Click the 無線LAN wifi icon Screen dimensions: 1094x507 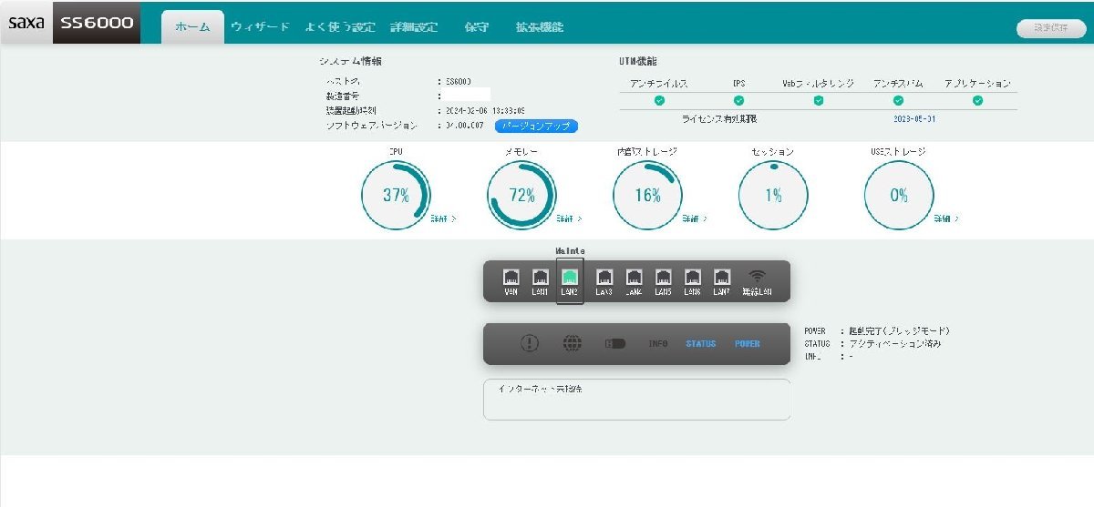[758, 276]
